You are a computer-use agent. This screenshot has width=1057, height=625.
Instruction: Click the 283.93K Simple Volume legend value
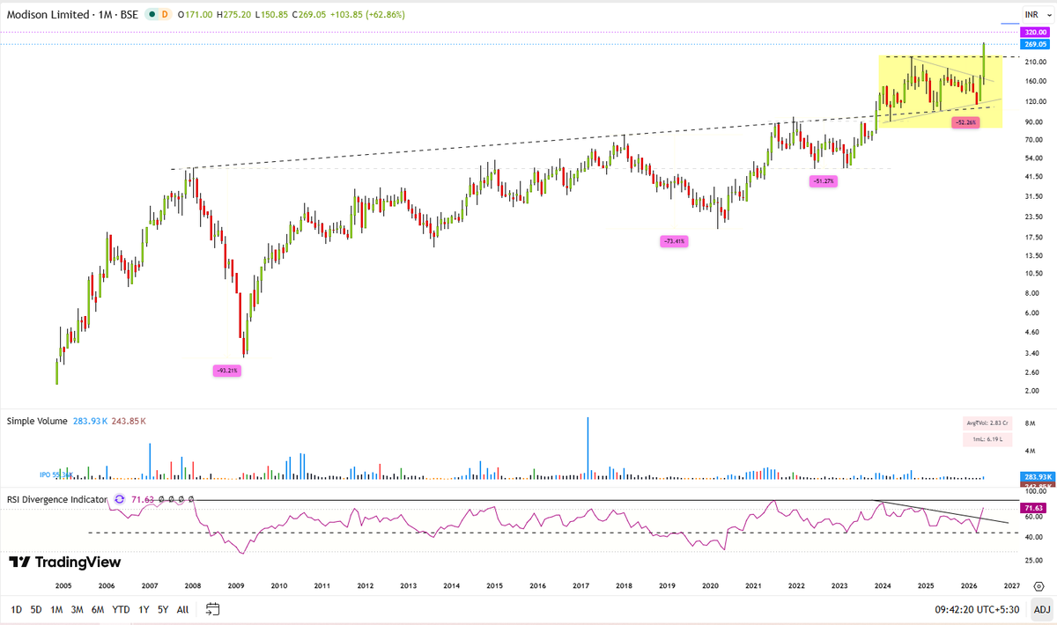tap(89, 421)
